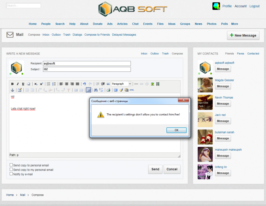The width and height of the screenshot is (266, 206).
Task: Insert an image via tree picture icon
Action: click(152, 84)
